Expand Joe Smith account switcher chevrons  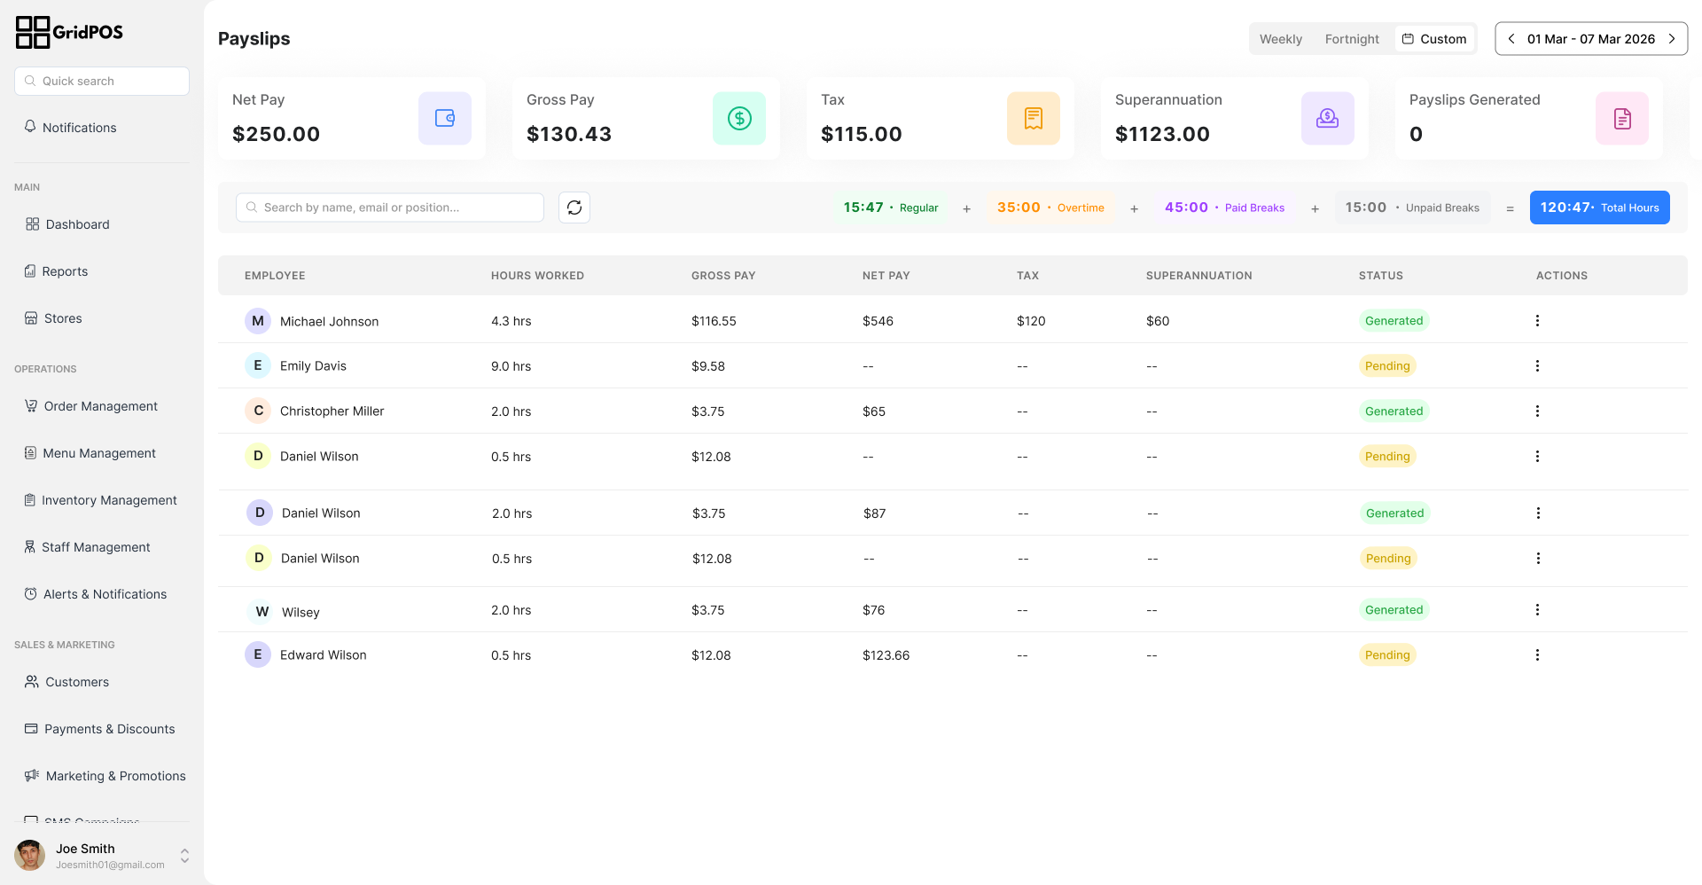(184, 856)
